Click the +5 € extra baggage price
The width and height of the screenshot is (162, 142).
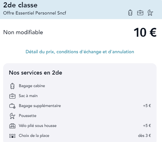coord(147,106)
